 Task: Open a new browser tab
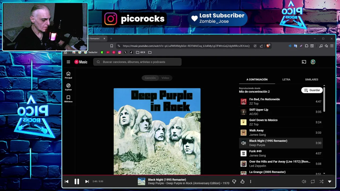[x=111, y=38]
